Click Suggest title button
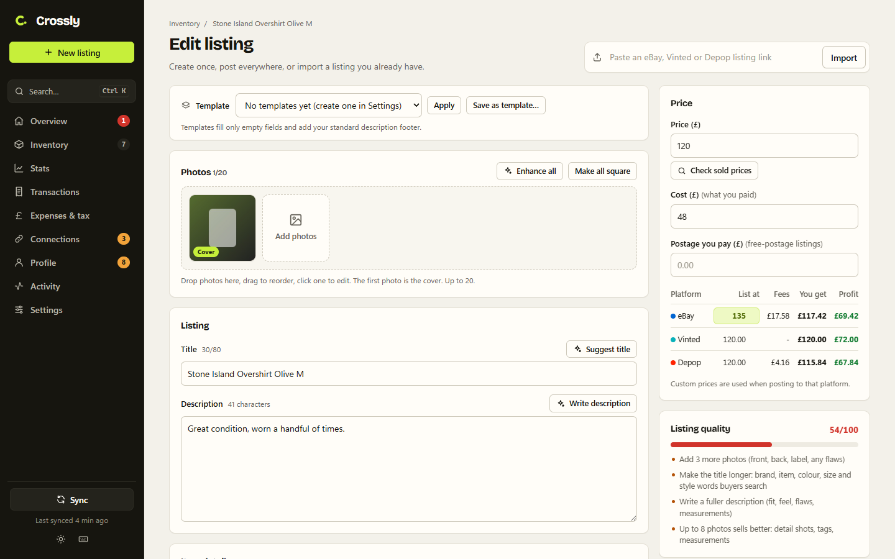 tap(602, 349)
